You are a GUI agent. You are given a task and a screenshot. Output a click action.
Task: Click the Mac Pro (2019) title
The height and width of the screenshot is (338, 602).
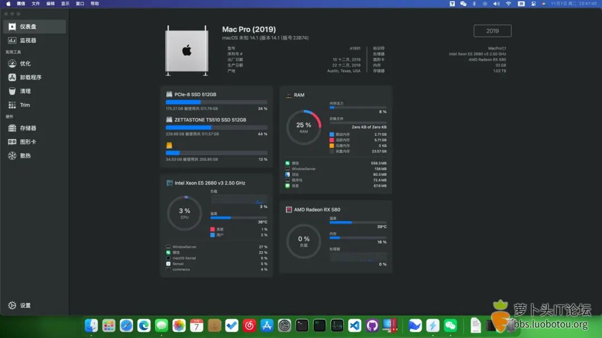click(249, 29)
